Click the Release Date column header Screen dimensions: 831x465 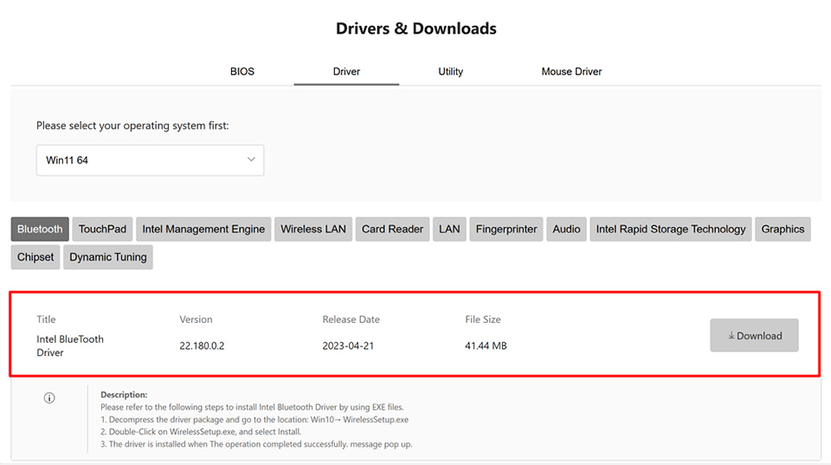[351, 320]
